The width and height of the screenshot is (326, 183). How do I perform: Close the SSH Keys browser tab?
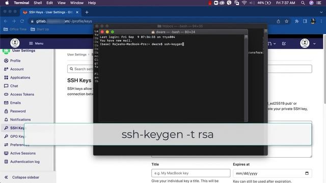click(77, 12)
